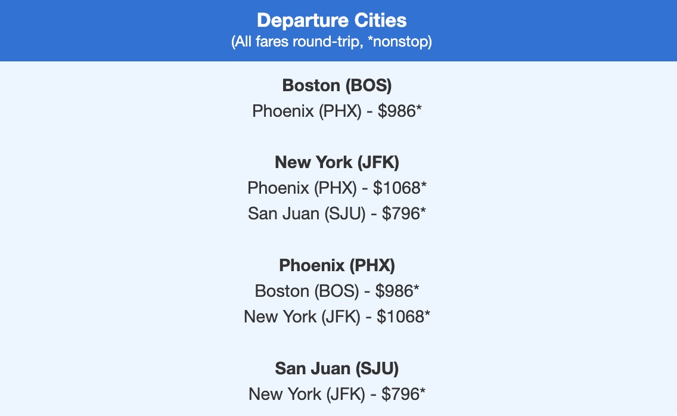Click the $796 fare price under San Juan
The width and height of the screenshot is (677, 416).
click(400, 394)
